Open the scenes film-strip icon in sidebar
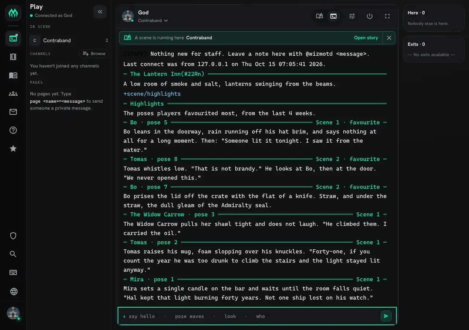Screen dimensions: 469x330 coord(13,57)
